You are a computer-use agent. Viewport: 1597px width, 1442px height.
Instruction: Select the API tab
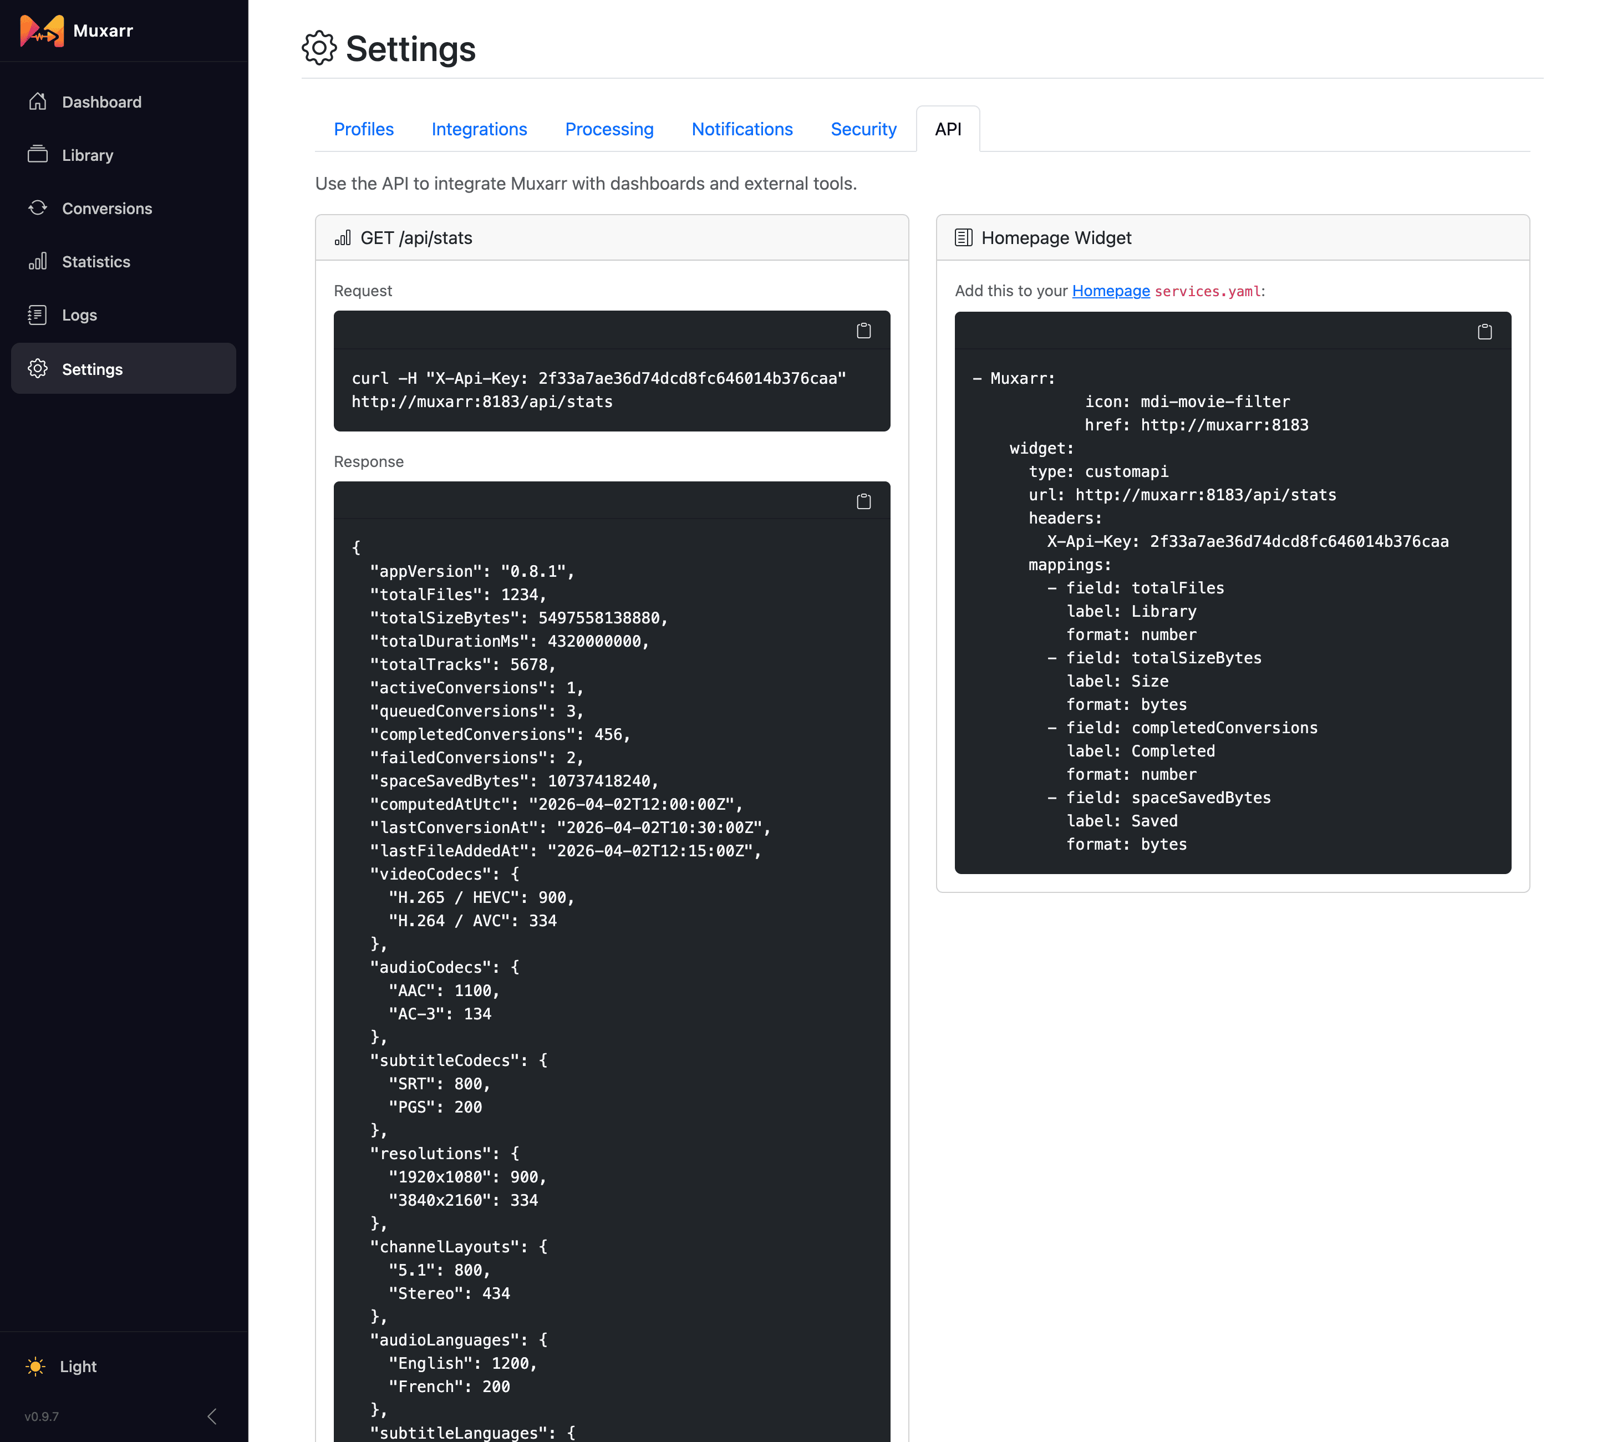pos(948,129)
